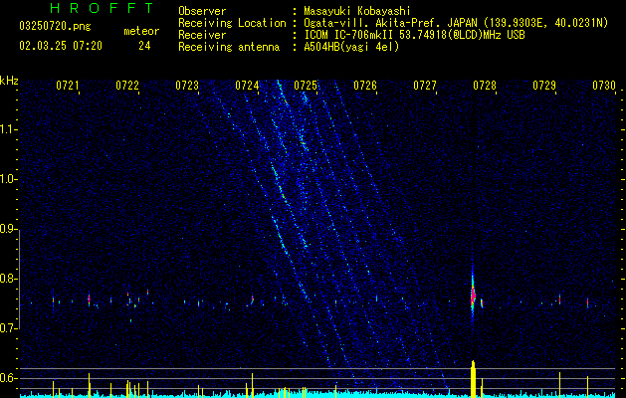Click the 0728 time axis marker
The height and width of the screenshot is (398, 626).
click(485, 85)
